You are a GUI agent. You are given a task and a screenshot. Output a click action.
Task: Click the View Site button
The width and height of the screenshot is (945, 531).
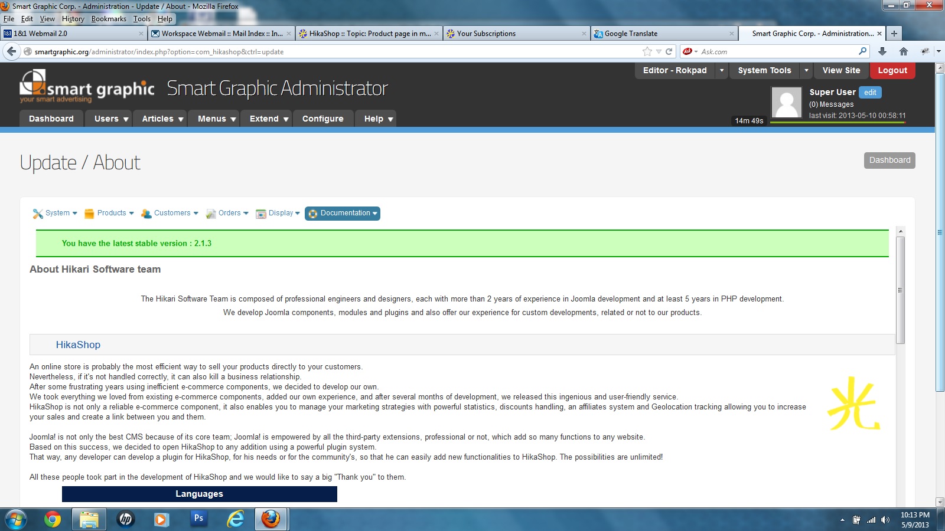[x=841, y=70]
